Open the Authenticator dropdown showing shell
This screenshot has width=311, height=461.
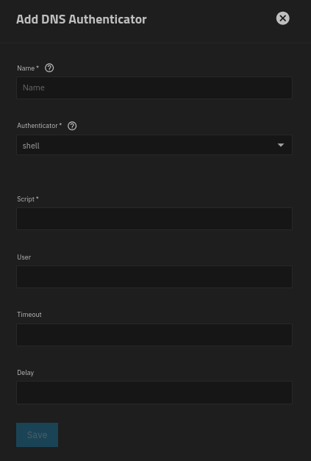click(x=154, y=145)
